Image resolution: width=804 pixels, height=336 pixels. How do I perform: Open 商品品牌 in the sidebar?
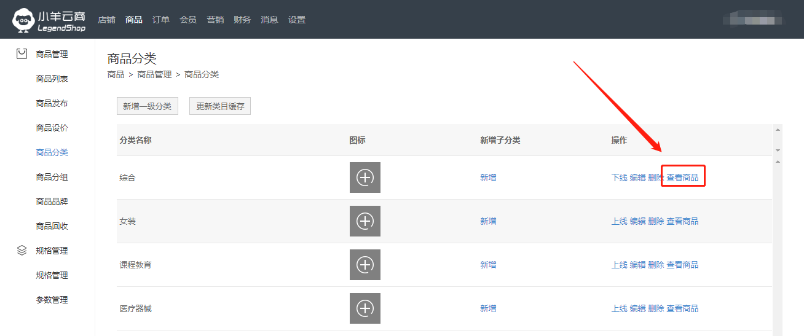(x=52, y=201)
